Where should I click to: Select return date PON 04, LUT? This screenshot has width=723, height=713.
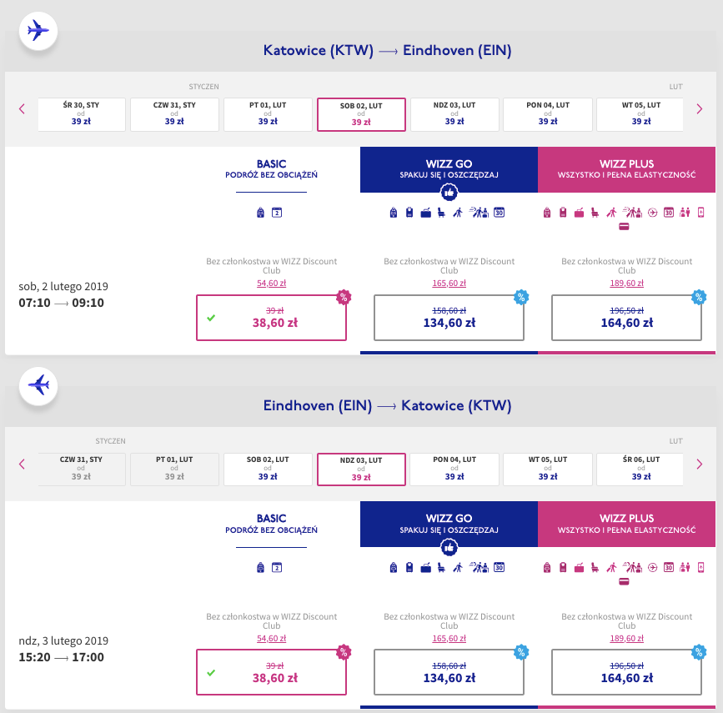tap(454, 469)
